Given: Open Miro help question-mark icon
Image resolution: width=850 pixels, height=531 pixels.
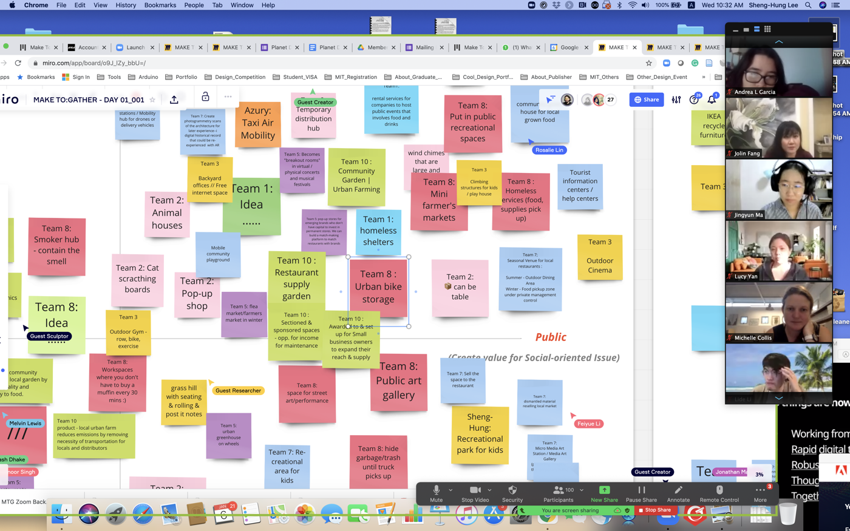Looking at the screenshot, I should 694,100.
